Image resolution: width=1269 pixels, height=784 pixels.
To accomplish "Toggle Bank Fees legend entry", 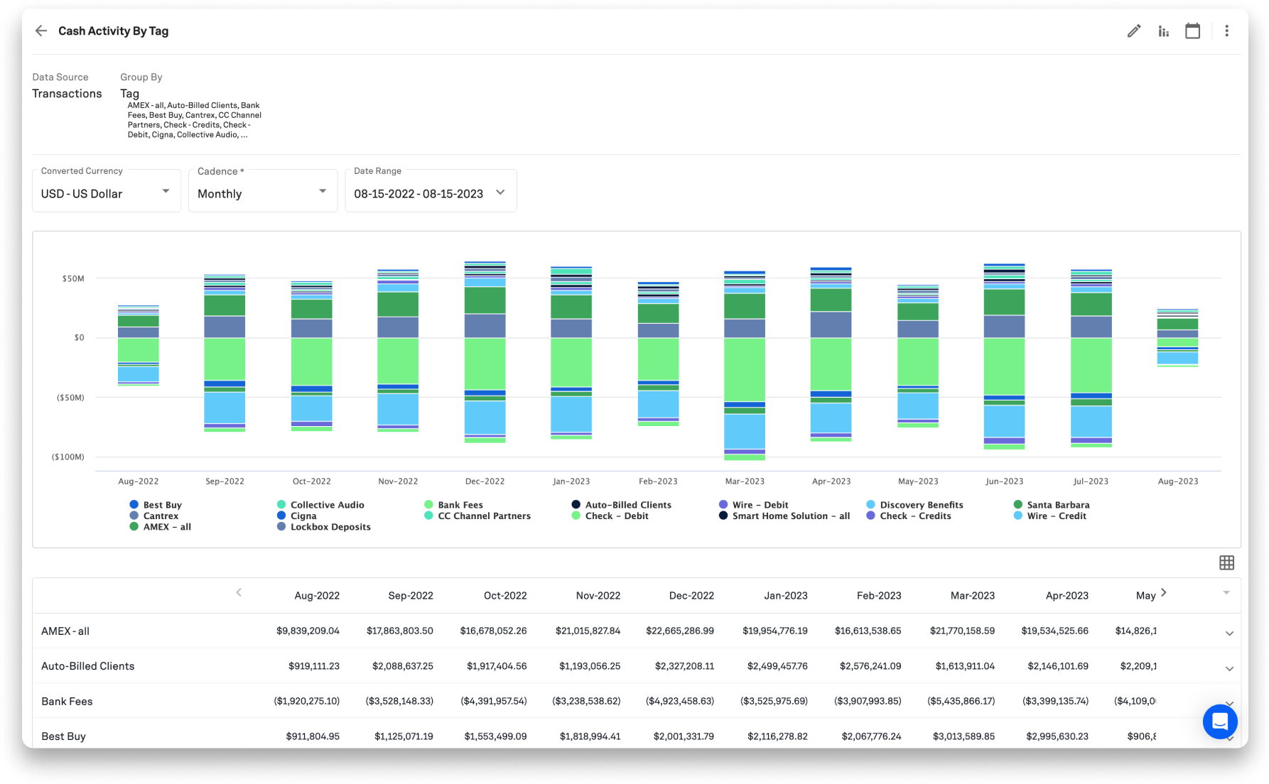I will pyautogui.click(x=460, y=505).
